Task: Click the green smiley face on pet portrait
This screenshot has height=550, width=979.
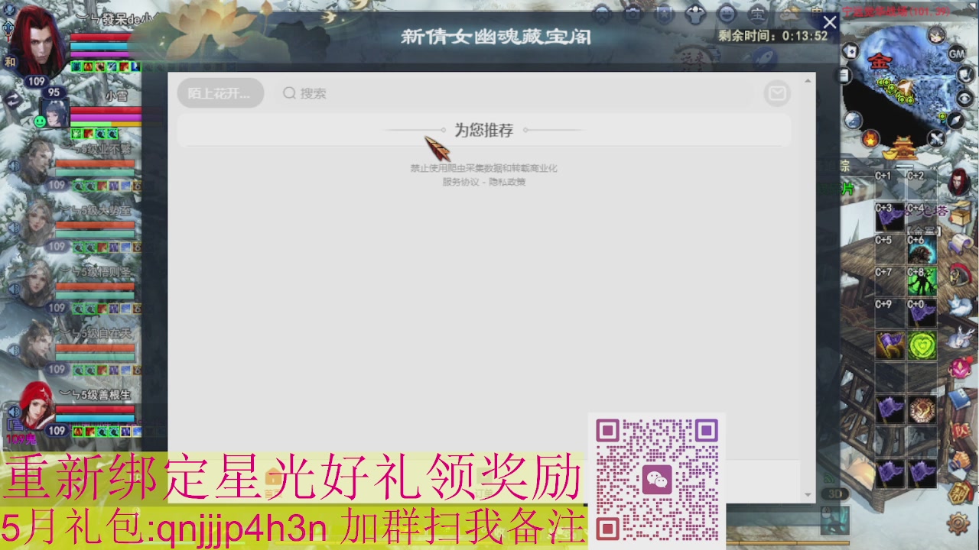Action: point(40,121)
